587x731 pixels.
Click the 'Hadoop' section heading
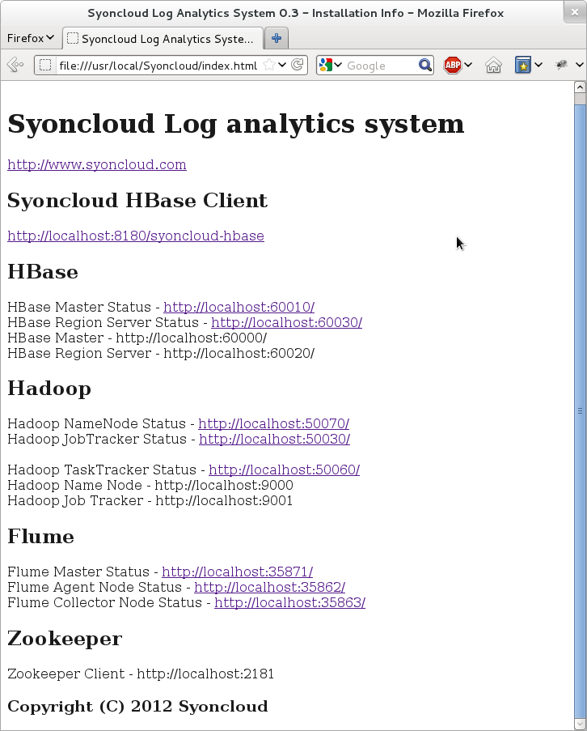pyautogui.click(x=49, y=389)
